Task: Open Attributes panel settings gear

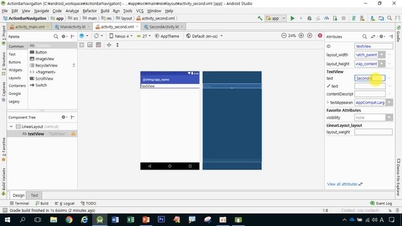Action: (x=382, y=36)
